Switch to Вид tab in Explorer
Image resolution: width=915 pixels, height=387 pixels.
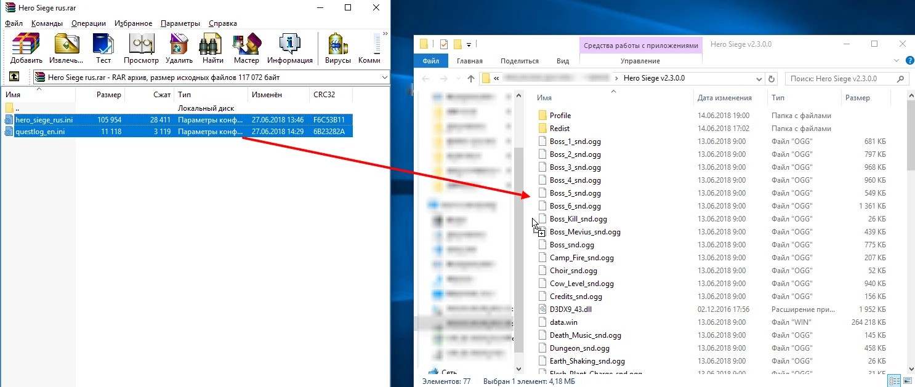point(563,61)
